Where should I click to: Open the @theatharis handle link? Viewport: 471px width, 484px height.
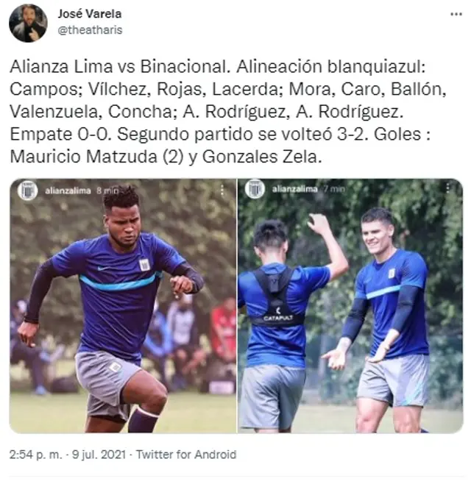[x=90, y=30]
